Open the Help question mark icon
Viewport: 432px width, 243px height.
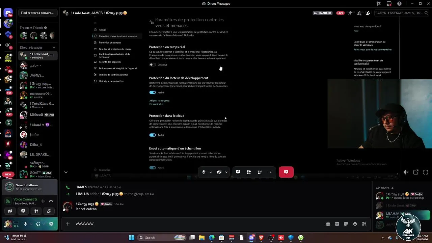click(400, 4)
